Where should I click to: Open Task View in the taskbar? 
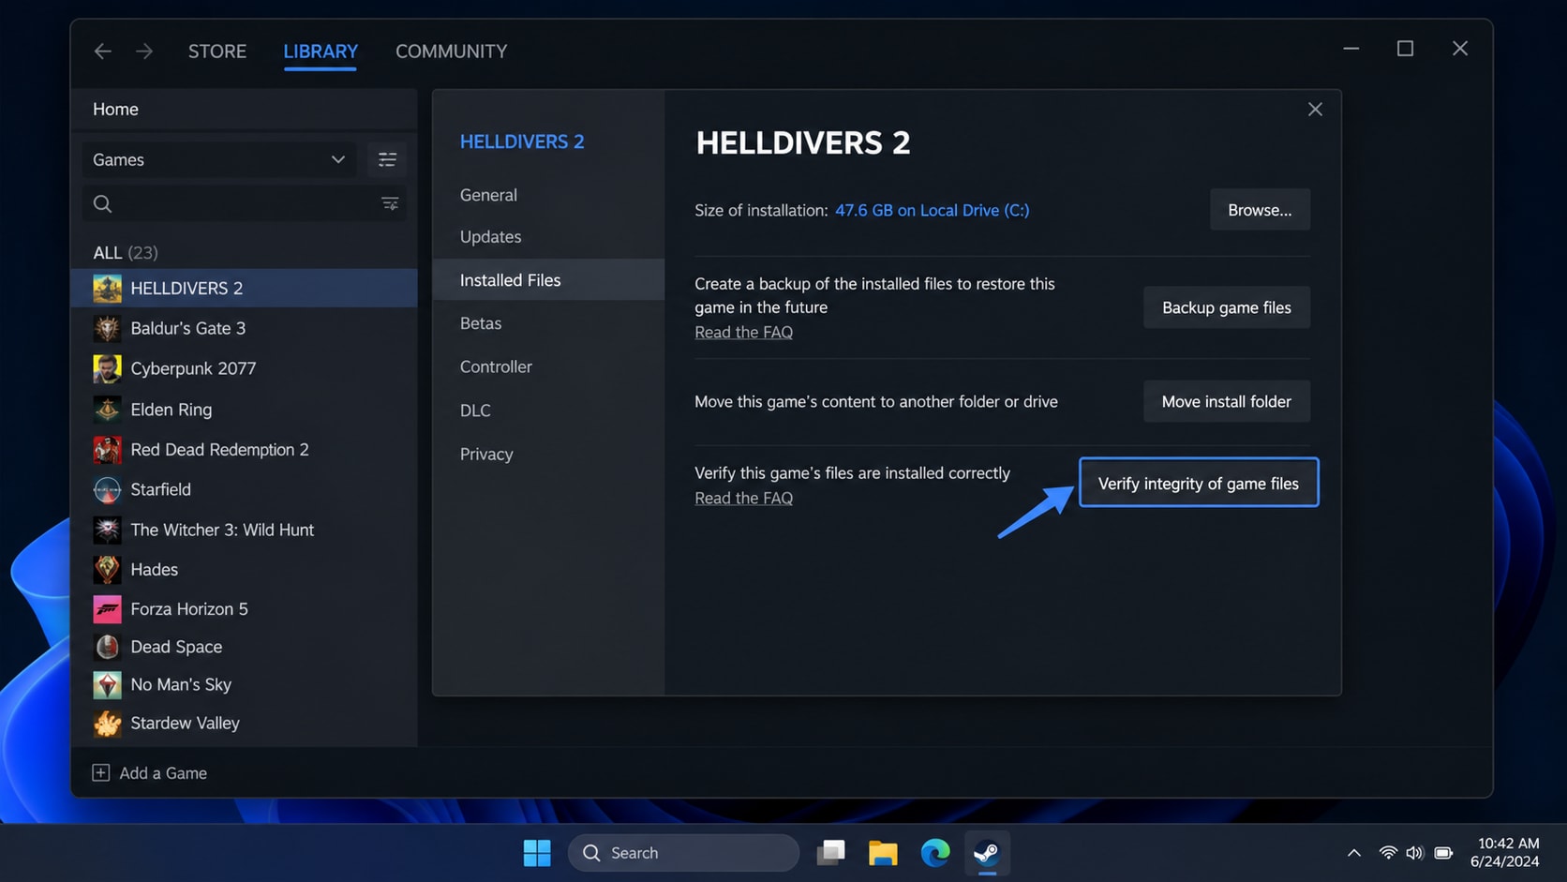(830, 853)
